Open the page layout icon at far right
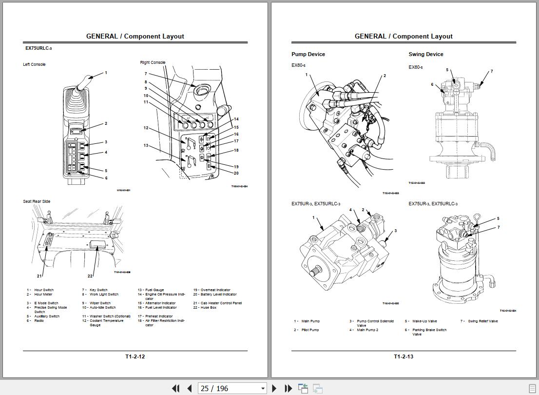The width and height of the screenshot is (539, 395). pyautogui.click(x=532, y=389)
